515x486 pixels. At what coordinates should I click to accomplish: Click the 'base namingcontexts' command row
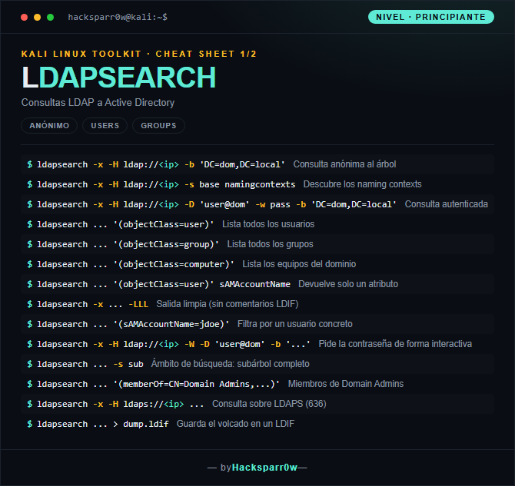tap(257, 184)
